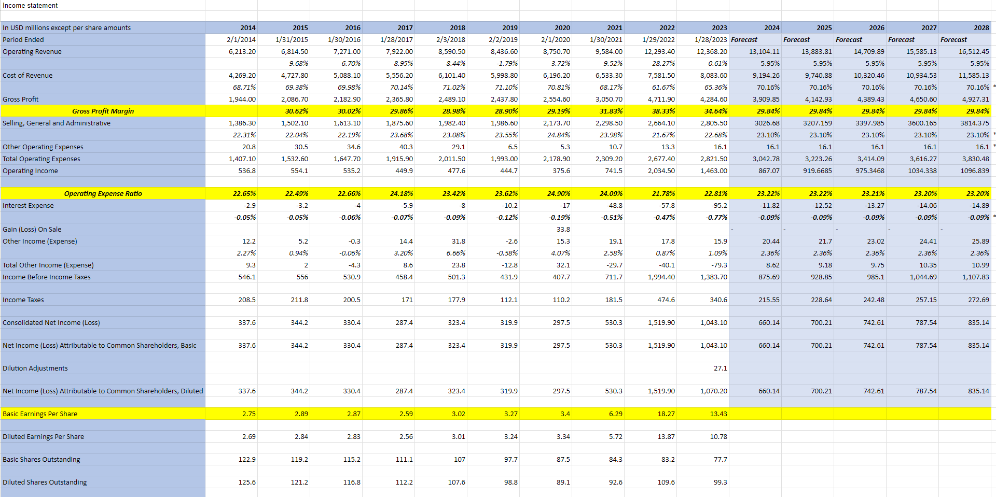Click 'Diluted Earnings Per Share' label
The width and height of the screenshot is (996, 497).
(103, 437)
